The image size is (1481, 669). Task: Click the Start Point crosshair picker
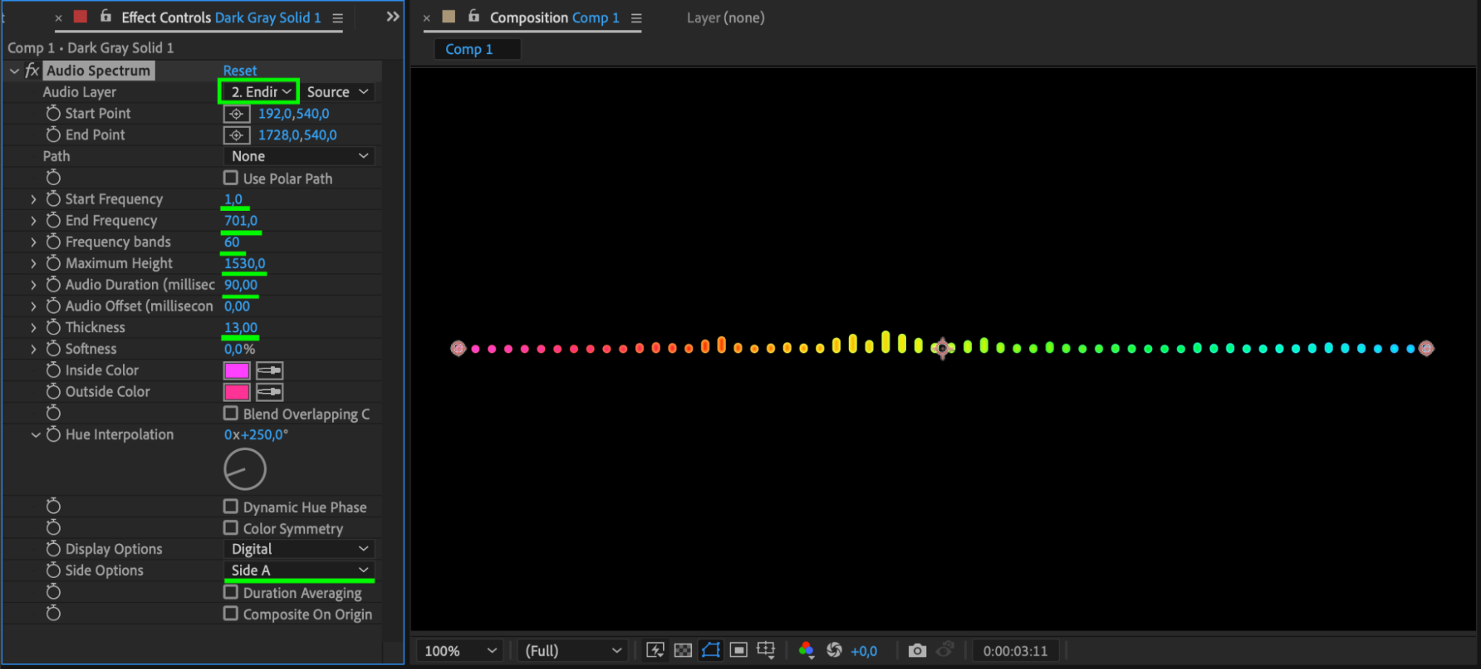point(236,114)
